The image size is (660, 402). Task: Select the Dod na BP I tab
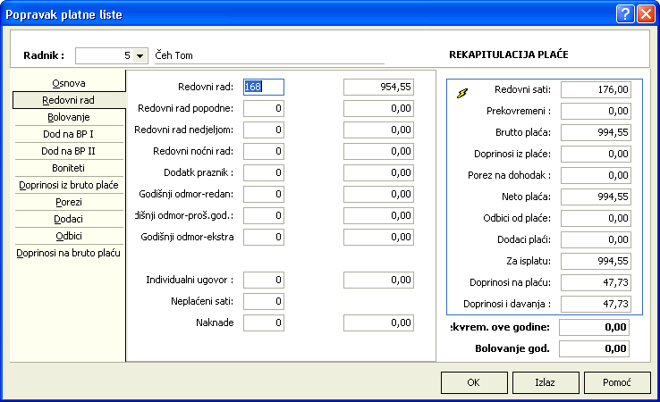[69, 134]
